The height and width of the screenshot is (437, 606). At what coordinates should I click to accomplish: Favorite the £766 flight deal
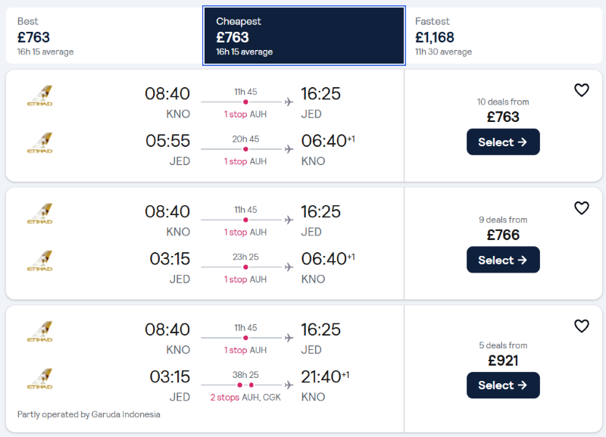(x=581, y=208)
